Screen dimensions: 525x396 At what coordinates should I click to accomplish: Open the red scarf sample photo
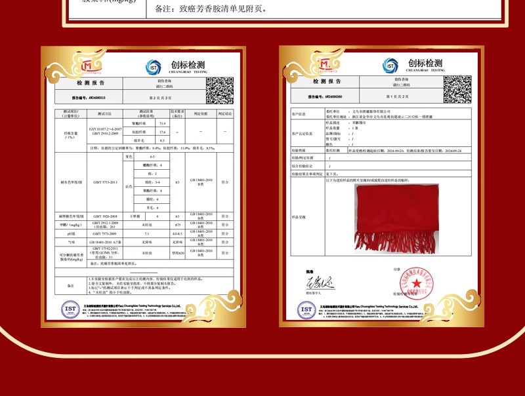(x=397, y=219)
